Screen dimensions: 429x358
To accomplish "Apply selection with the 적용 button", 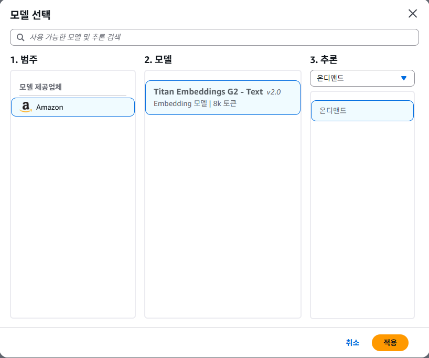I will coord(390,342).
